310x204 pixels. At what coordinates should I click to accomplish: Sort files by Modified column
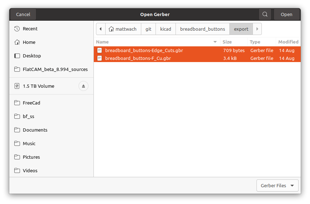(288, 42)
